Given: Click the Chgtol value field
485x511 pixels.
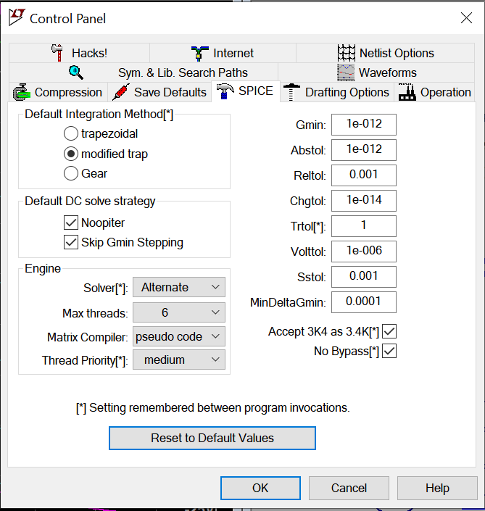Looking at the screenshot, I should (x=364, y=201).
